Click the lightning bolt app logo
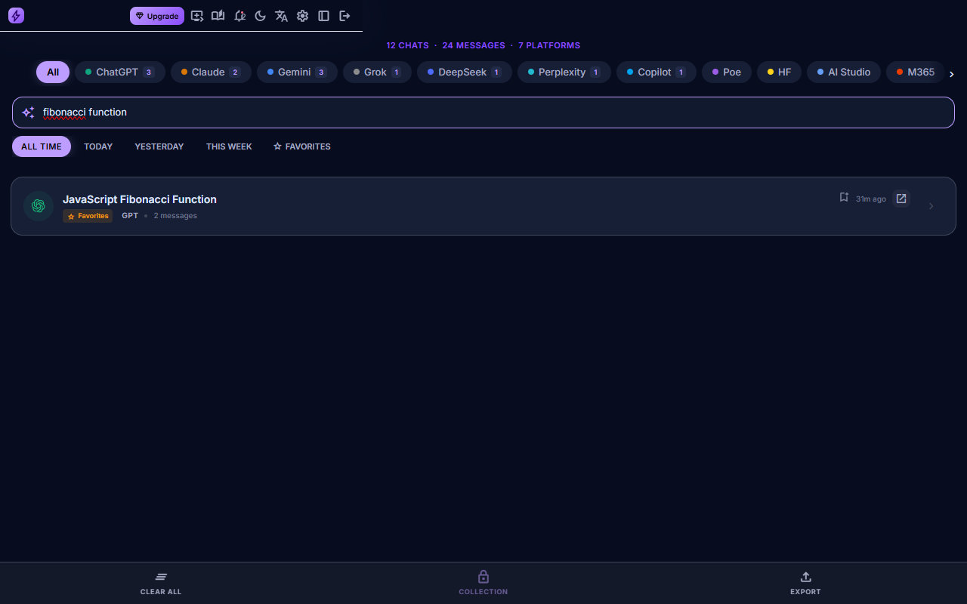 [16, 16]
